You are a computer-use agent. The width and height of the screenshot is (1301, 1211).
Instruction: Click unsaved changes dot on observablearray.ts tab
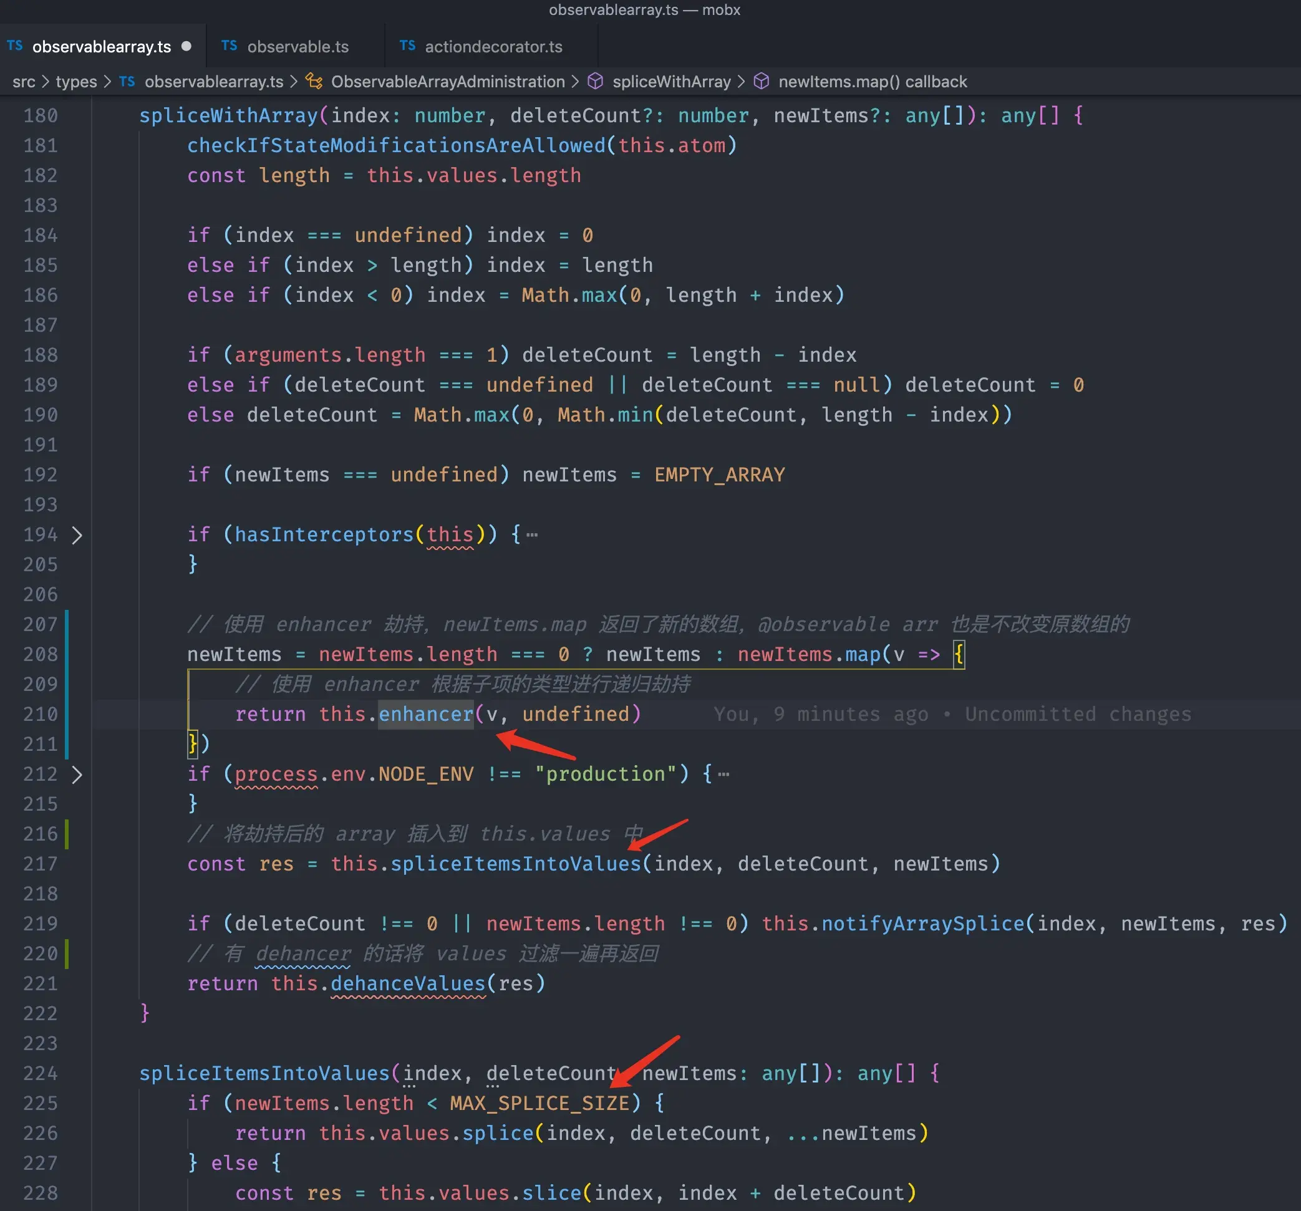(x=187, y=46)
